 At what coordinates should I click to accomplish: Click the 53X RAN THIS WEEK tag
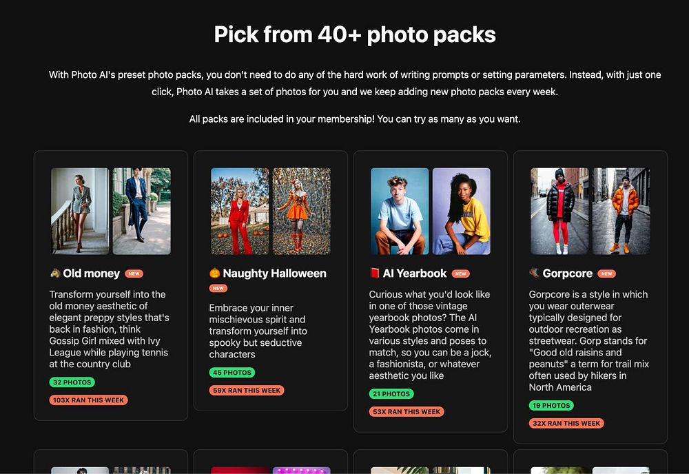coord(407,411)
